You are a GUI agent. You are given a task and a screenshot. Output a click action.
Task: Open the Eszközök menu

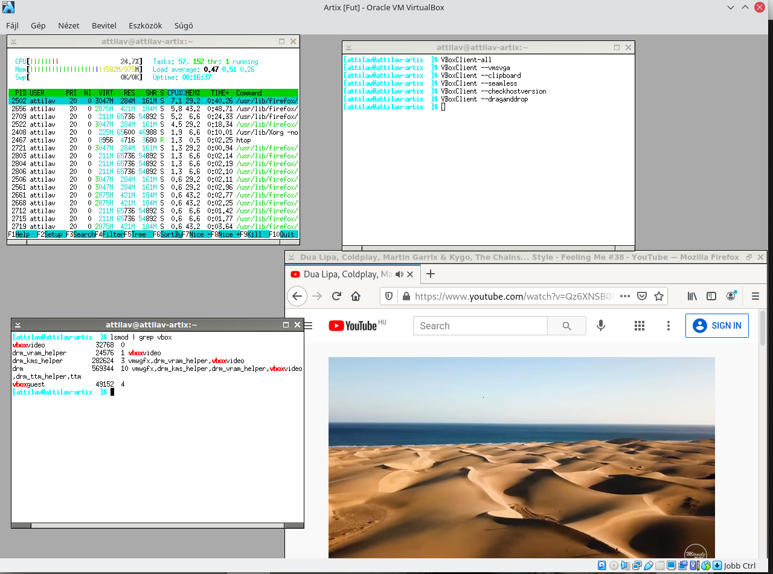tap(145, 26)
